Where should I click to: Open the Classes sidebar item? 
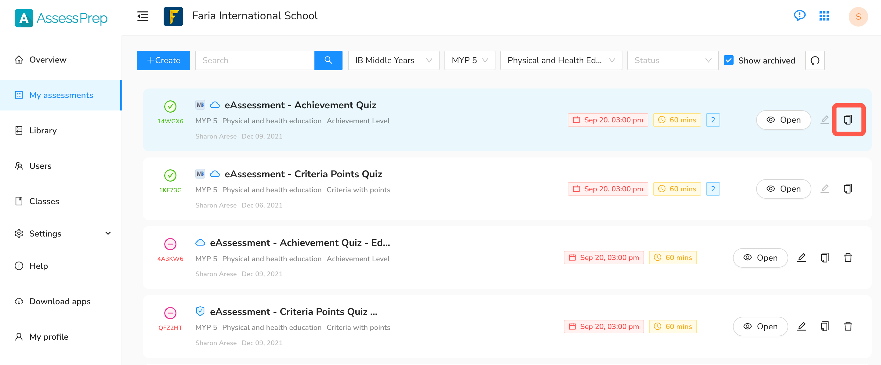click(x=44, y=201)
